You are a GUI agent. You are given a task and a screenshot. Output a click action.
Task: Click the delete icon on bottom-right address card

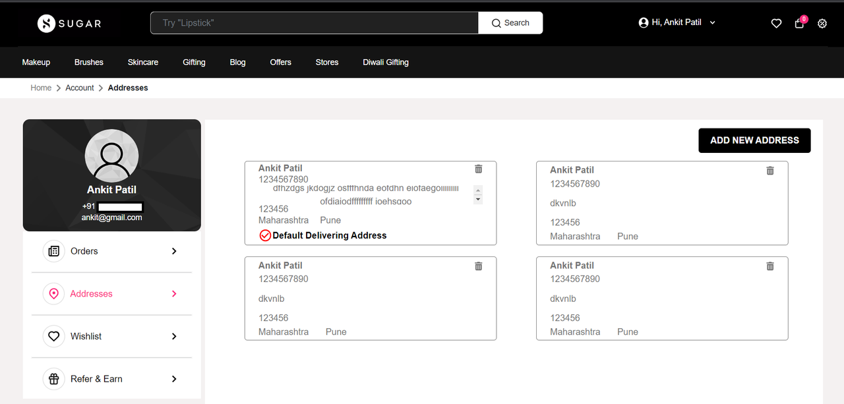click(769, 266)
